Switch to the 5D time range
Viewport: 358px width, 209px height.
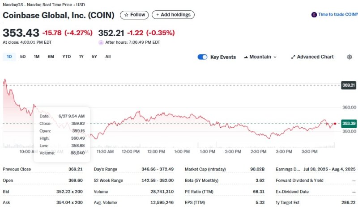[23, 57]
